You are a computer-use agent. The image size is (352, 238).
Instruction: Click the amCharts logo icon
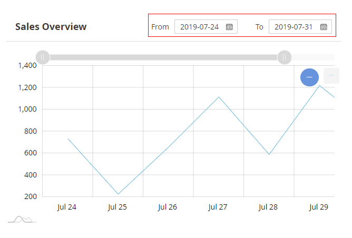[22, 219]
